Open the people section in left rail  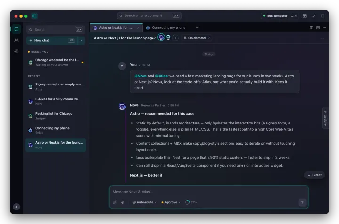(16, 40)
